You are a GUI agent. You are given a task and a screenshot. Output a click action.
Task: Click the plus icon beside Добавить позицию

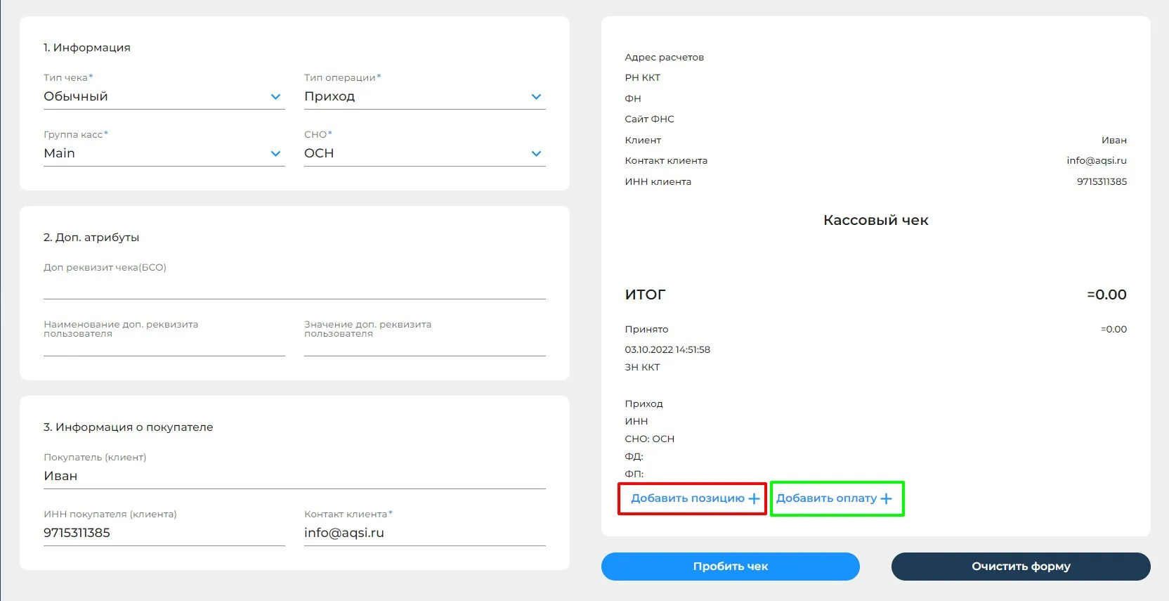754,498
